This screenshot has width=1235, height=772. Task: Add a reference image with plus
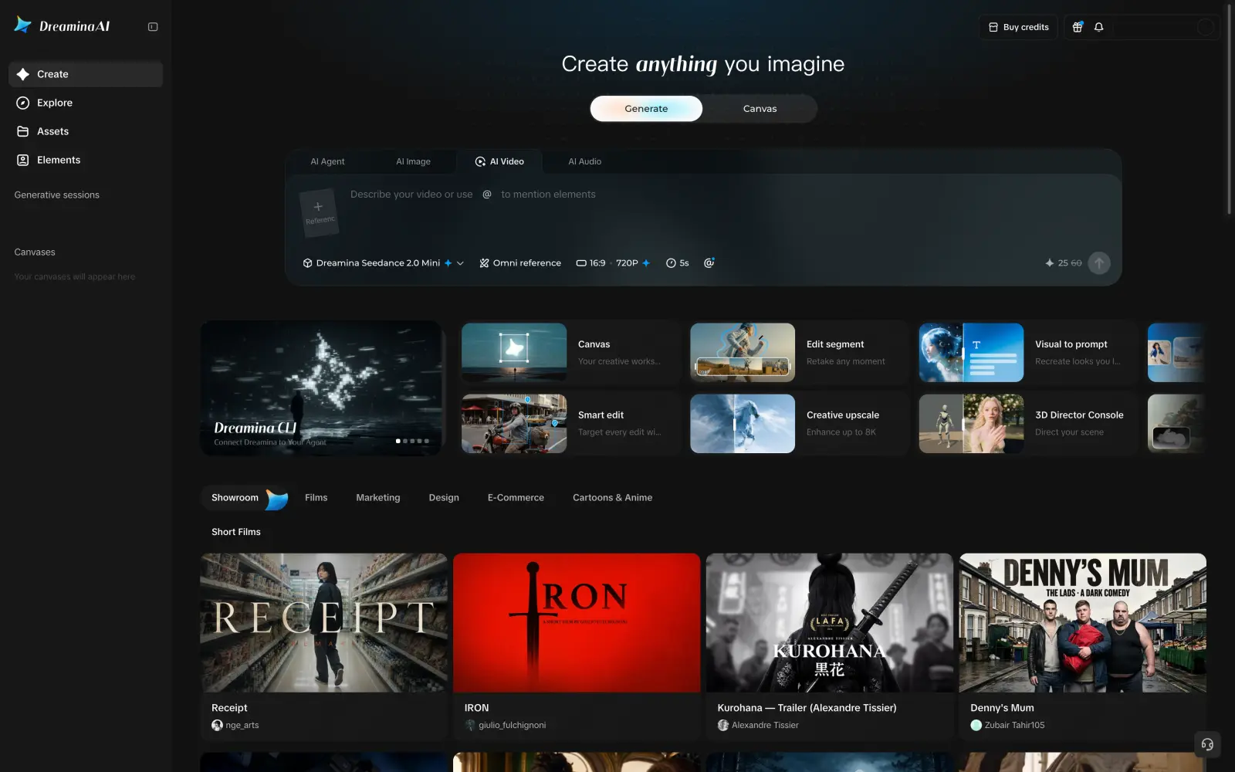pyautogui.click(x=319, y=212)
